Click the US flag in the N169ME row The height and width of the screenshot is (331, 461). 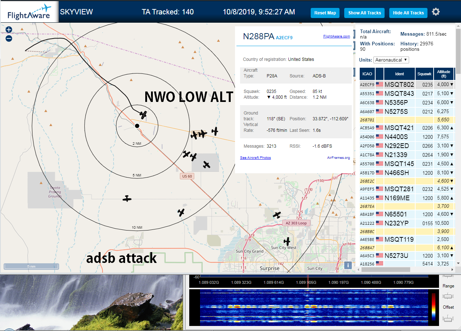380,198
